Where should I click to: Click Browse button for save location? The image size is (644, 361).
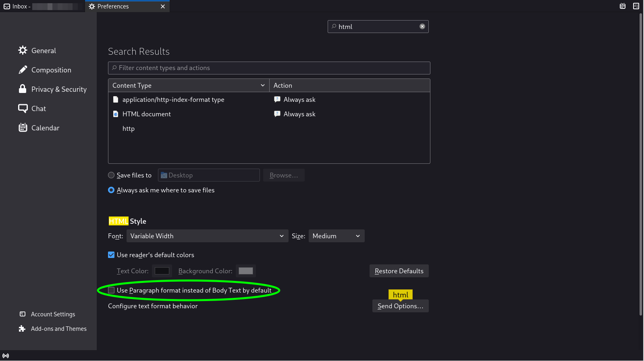click(284, 175)
